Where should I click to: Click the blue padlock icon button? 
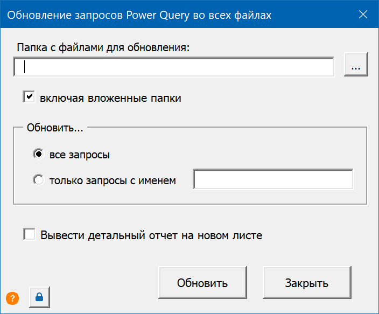39,297
